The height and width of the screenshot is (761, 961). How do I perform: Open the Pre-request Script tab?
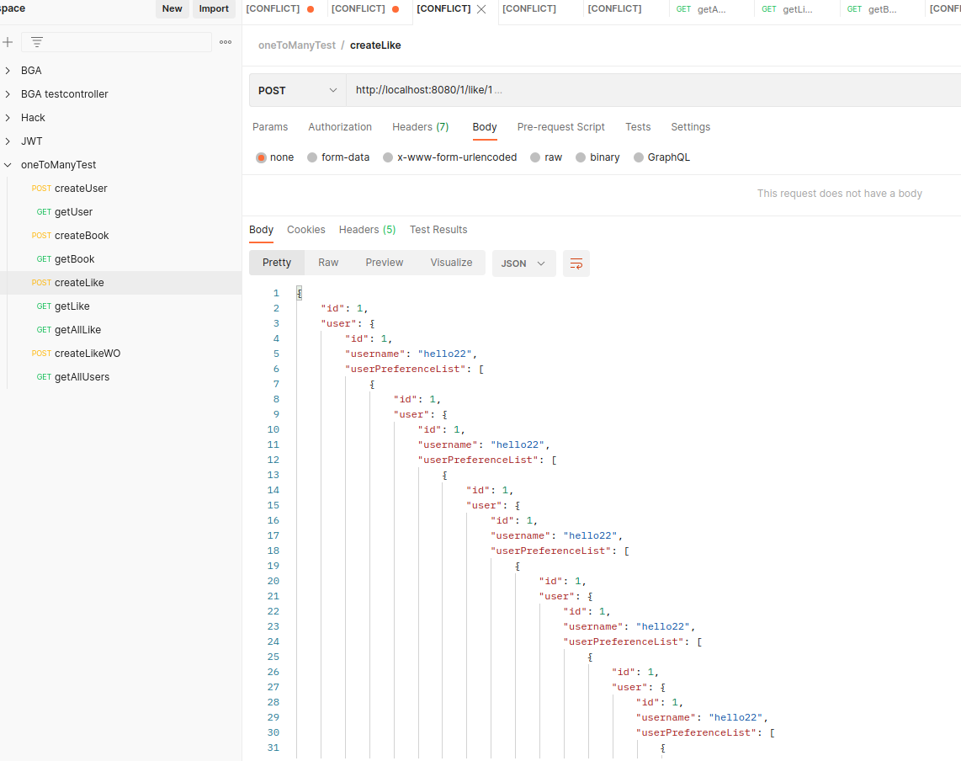tap(560, 127)
